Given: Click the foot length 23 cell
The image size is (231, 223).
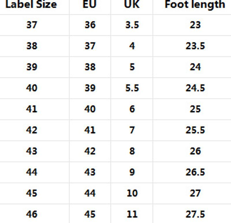Looking at the screenshot, I should pyautogui.click(x=195, y=25).
